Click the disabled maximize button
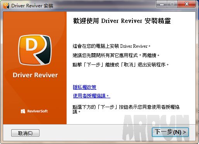The height and width of the screenshot is (144, 199). point(172,4)
